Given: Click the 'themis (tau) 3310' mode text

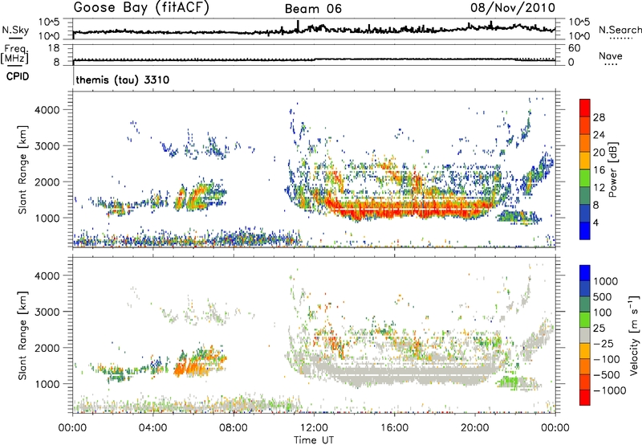Looking at the screenshot, I should point(123,80).
